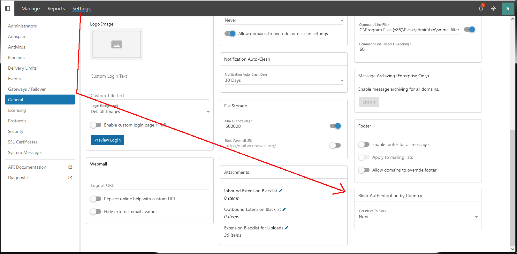
Task: Click the Preview Login button
Action: point(108,140)
